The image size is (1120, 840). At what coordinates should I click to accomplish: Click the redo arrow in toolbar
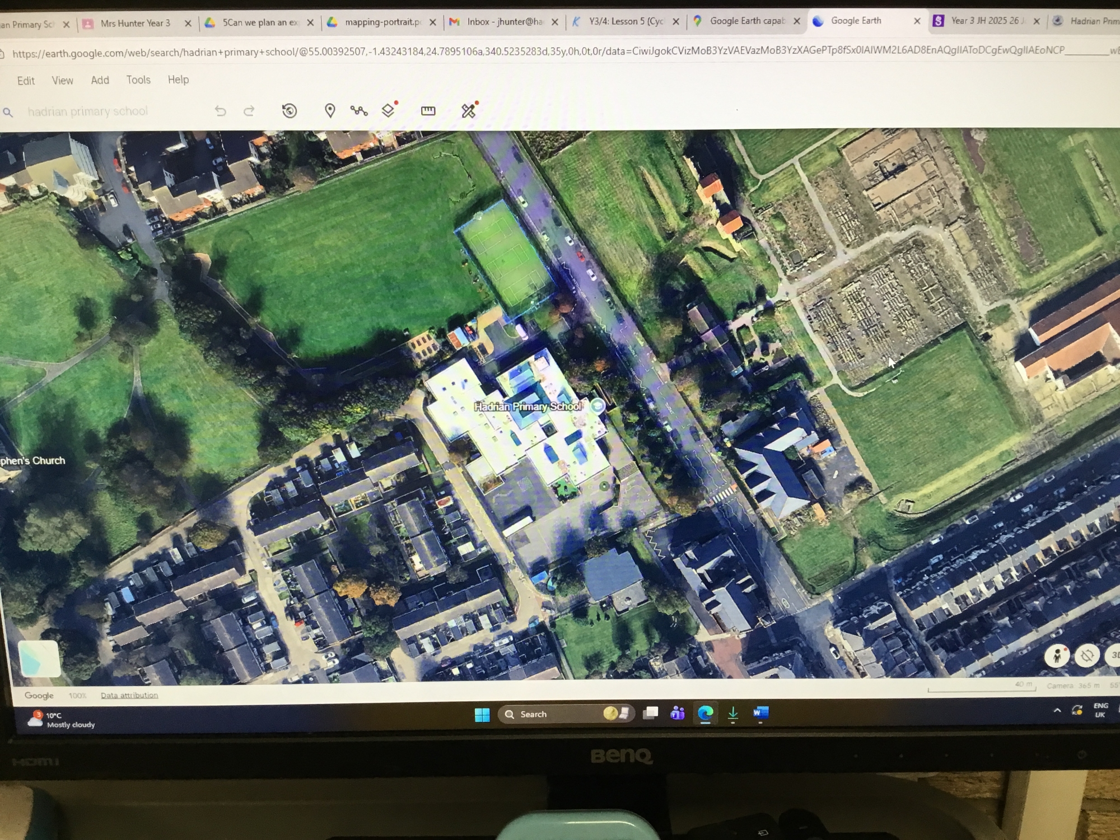[x=249, y=111]
